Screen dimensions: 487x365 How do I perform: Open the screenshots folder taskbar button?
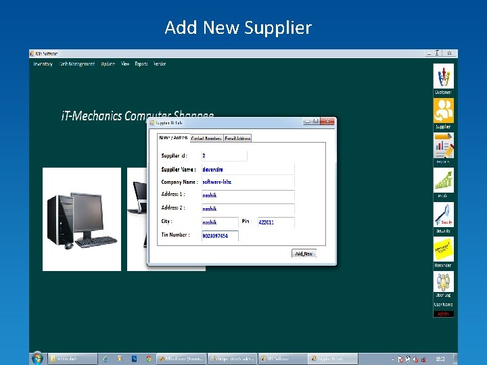pos(72,359)
